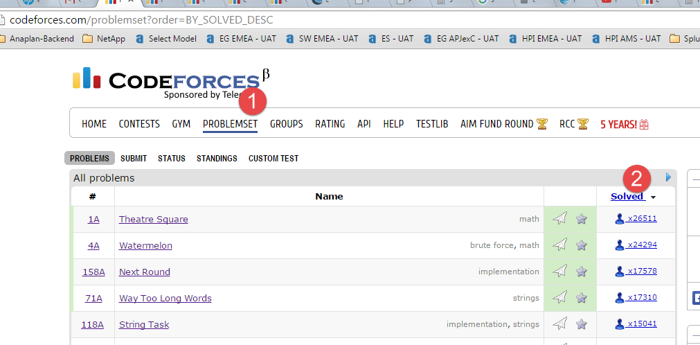
Task: Add Watermelon to favourites star
Action: 581,245
